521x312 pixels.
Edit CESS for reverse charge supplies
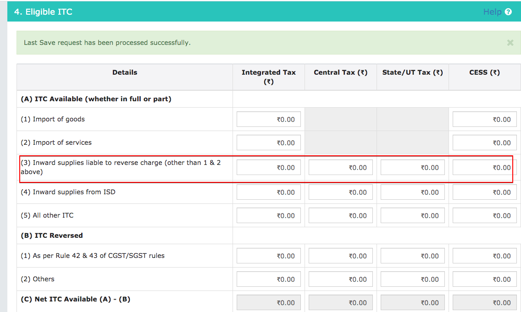pyautogui.click(x=484, y=167)
